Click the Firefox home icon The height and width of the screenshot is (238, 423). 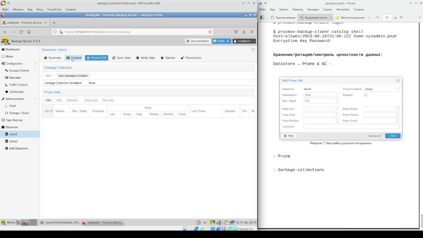coord(29,32)
